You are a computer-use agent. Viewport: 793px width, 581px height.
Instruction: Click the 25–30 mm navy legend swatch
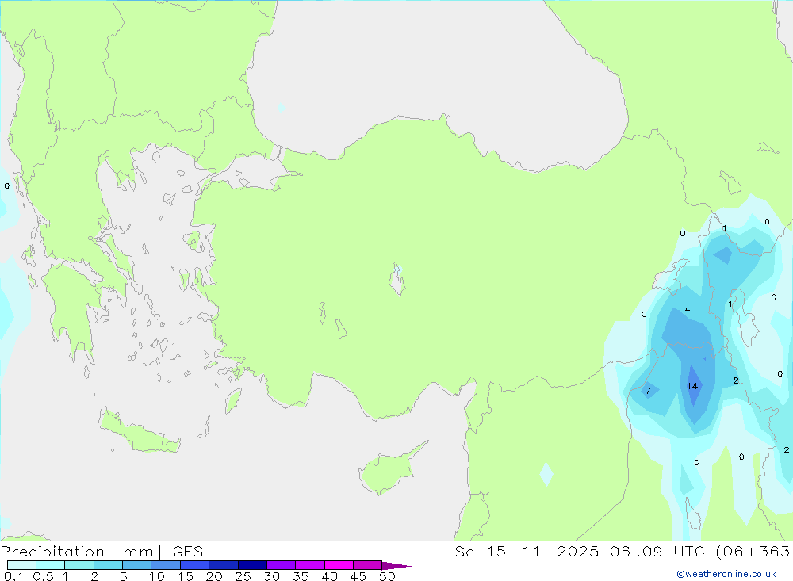(252, 565)
